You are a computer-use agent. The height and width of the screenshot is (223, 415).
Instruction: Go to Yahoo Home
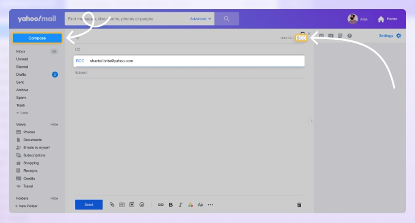(388, 19)
